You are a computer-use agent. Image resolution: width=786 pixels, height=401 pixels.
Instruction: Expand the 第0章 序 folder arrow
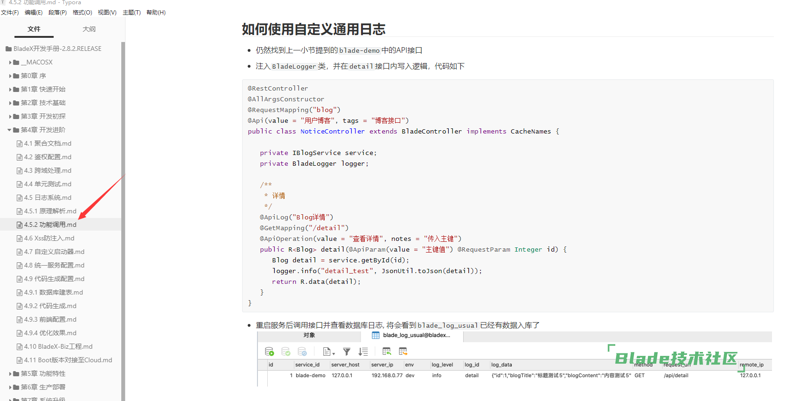click(x=10, y=76)
